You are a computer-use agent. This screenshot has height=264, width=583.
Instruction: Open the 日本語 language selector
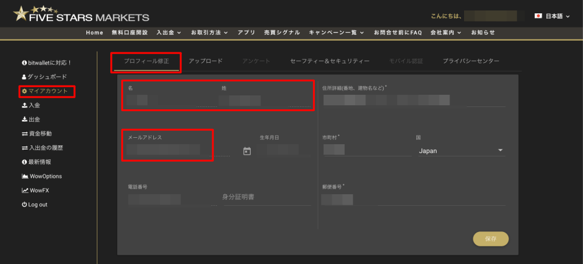(x=553, y=16)
